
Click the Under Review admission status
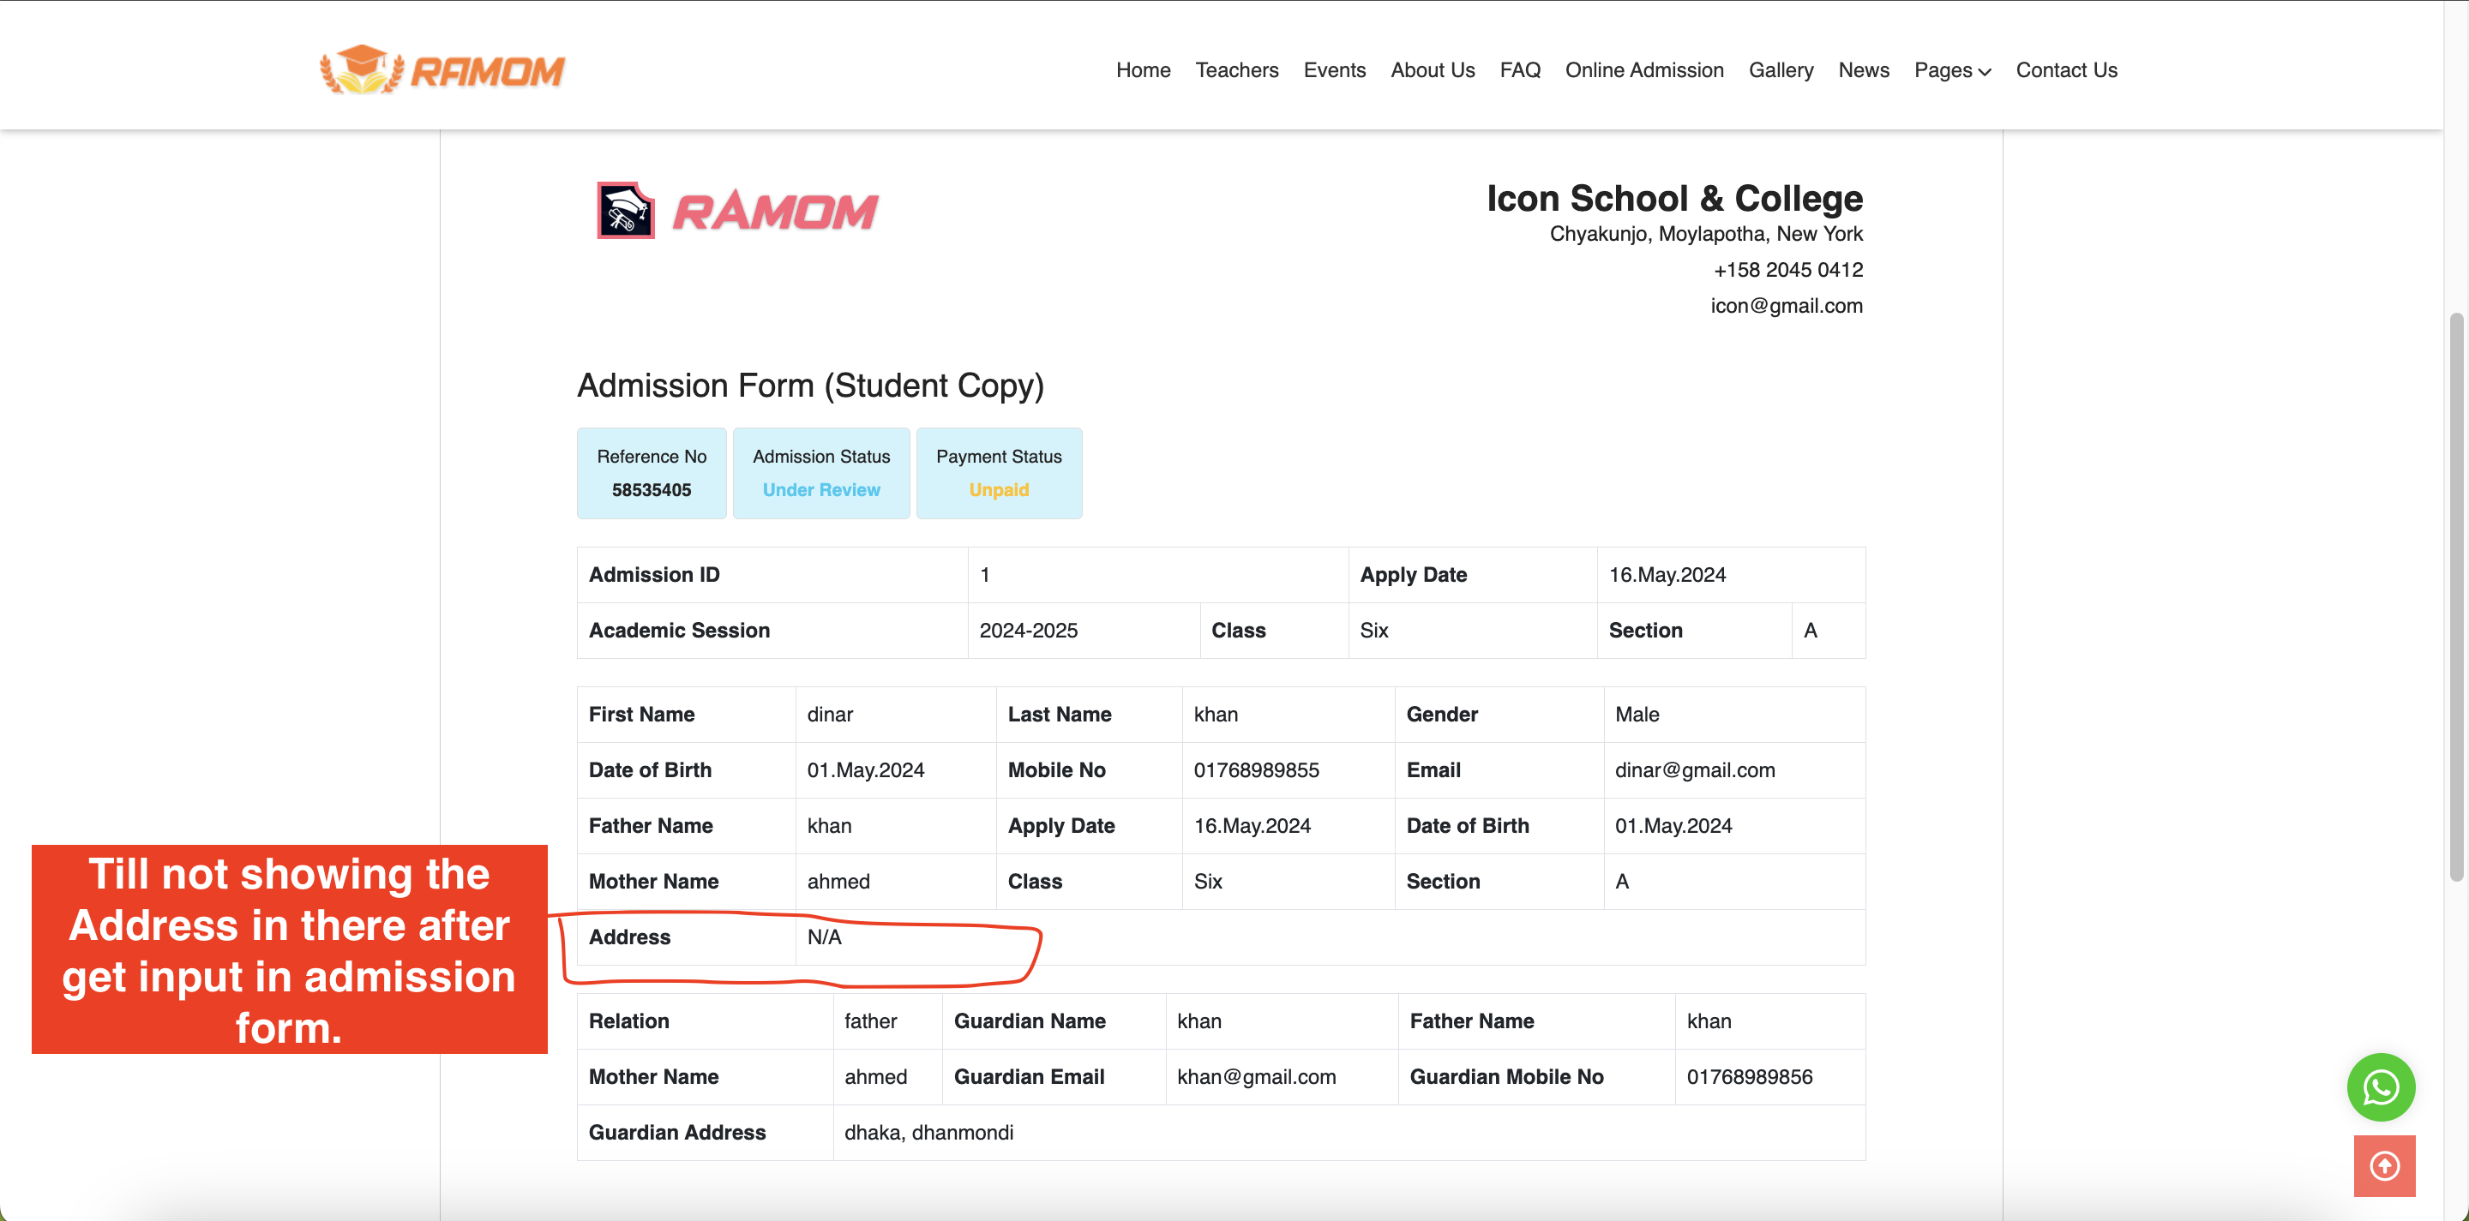point(821,489)
